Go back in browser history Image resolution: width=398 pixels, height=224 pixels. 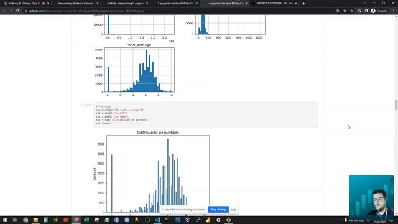coord(4,11)
